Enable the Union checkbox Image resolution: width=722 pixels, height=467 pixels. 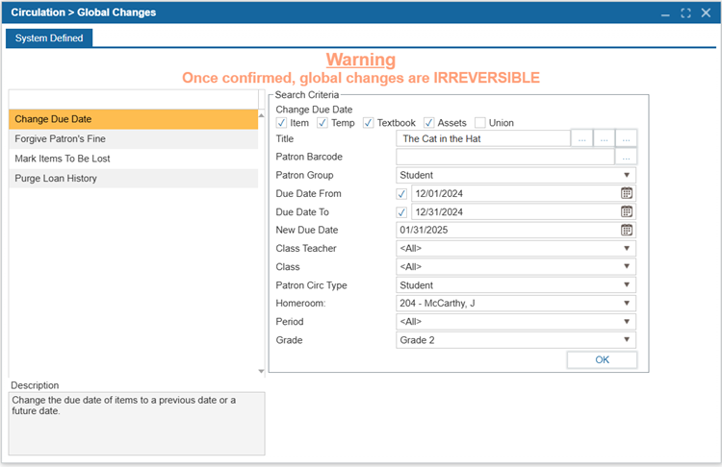click(479, 123)
